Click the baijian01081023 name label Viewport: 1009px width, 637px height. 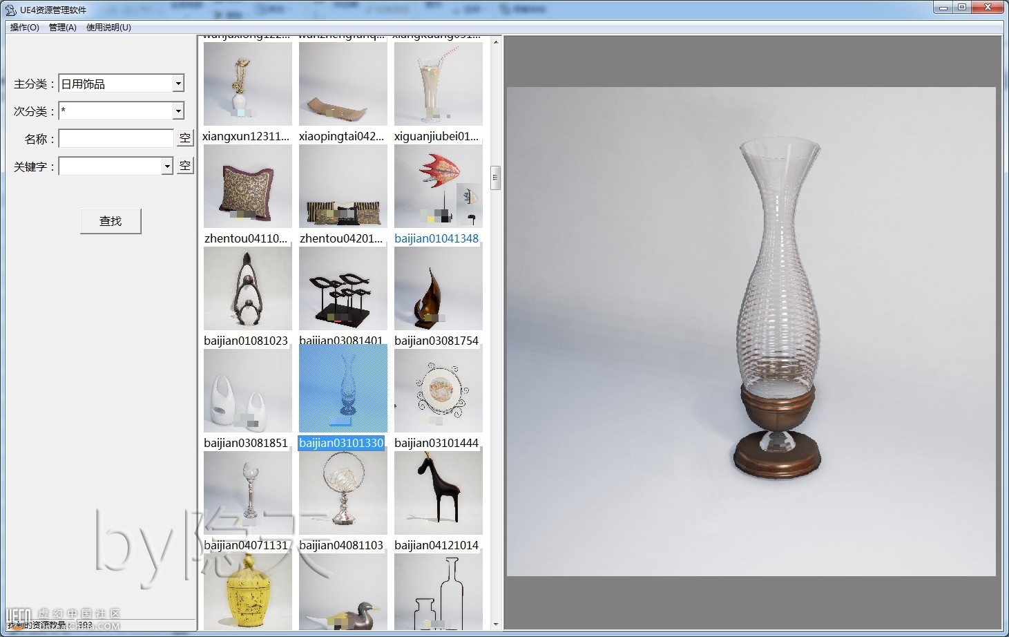[246, 341]
